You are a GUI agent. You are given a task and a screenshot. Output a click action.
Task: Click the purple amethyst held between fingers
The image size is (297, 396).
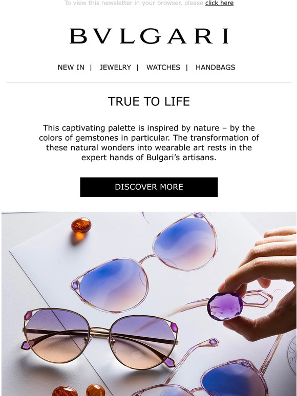[225, 306]
